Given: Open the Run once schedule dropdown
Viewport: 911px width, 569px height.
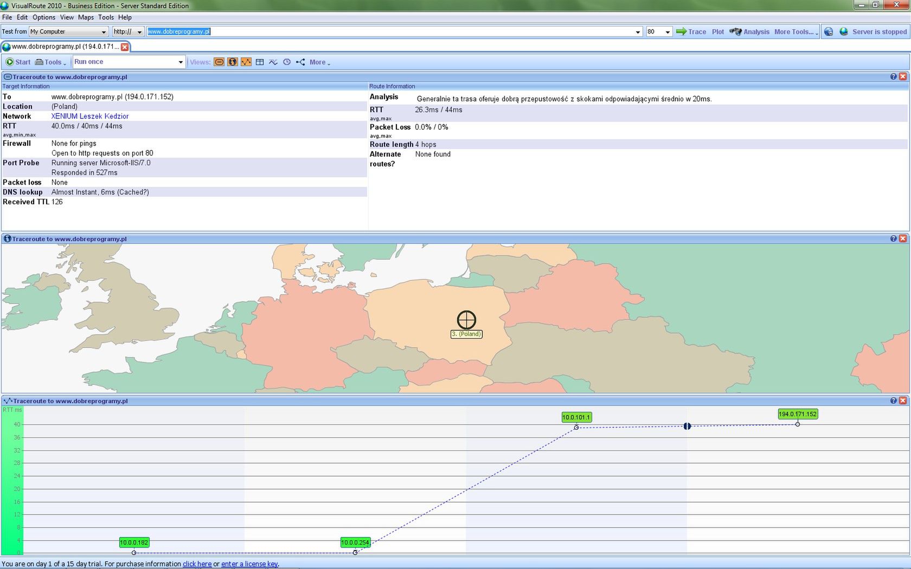Looking at the screenshot, I should [129, 62].
